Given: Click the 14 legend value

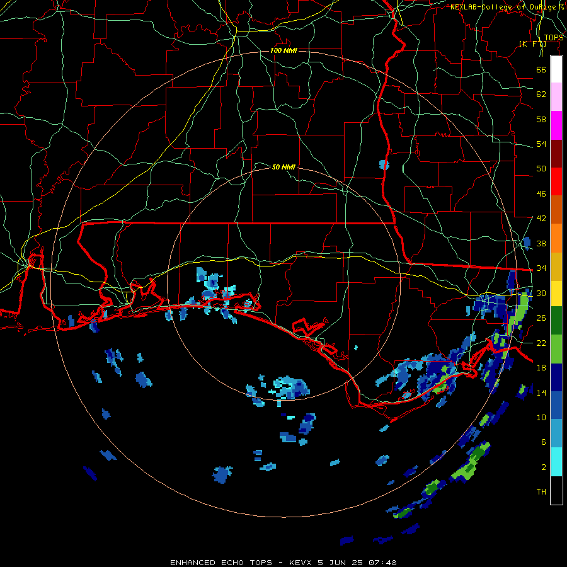Looking at the screenshot, I should [x=541, y=392].
